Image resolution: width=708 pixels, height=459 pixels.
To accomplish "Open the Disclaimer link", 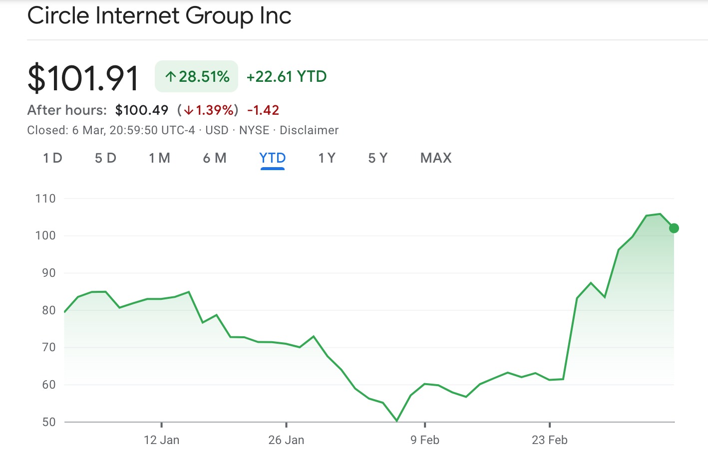I will tap(309, 130).
